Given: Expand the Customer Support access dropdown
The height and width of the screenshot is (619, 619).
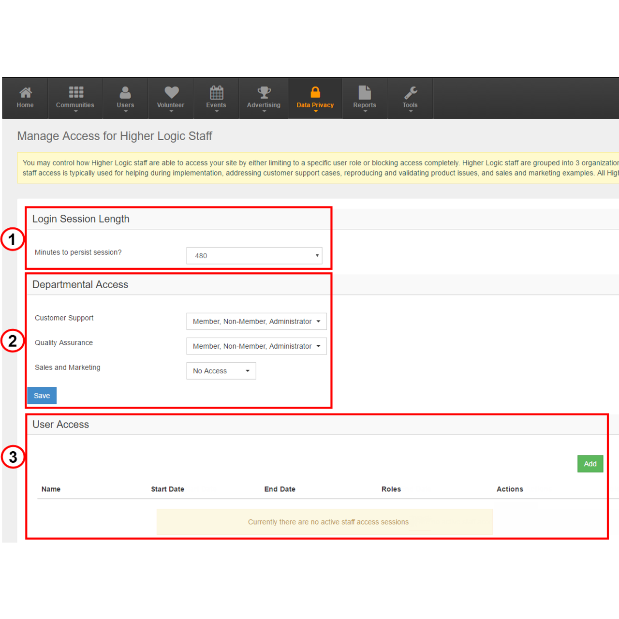Looking at the screenshot, I should pos(256,322).
